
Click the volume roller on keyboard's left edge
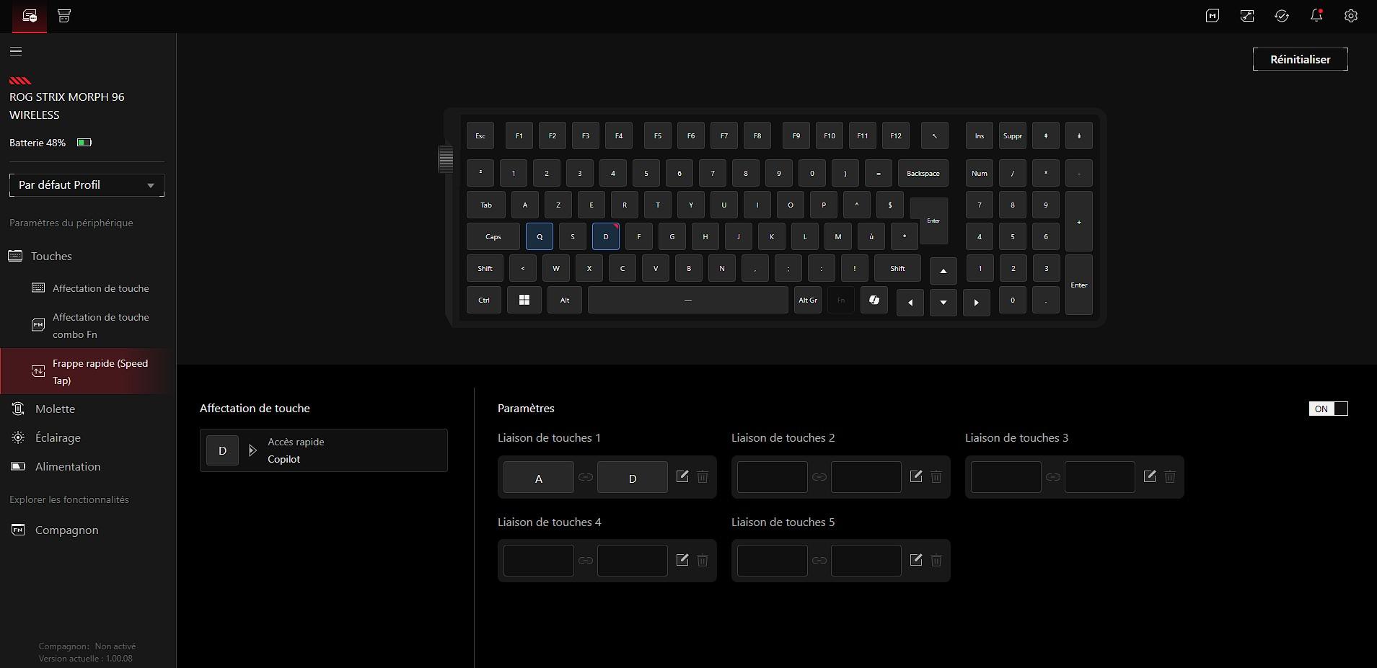click(446, 159)
